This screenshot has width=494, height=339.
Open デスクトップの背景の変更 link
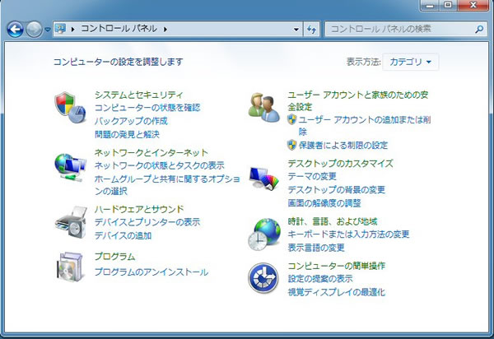pos(336,190)
